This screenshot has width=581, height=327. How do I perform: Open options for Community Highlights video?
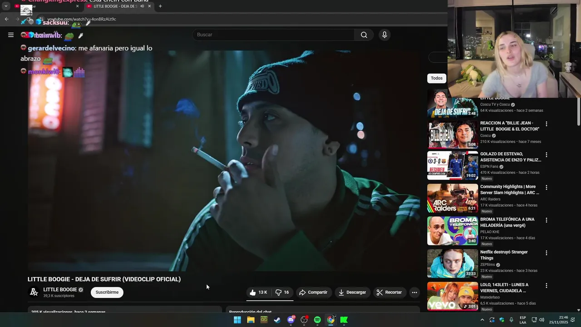coord(547,188)
